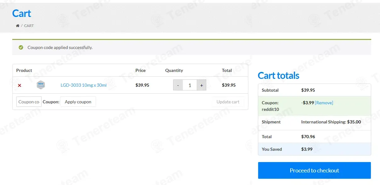The height and width of the screenshot is (185, 380).
Task: Click the Cart totals heading
Action: click(x=279, y=76)
